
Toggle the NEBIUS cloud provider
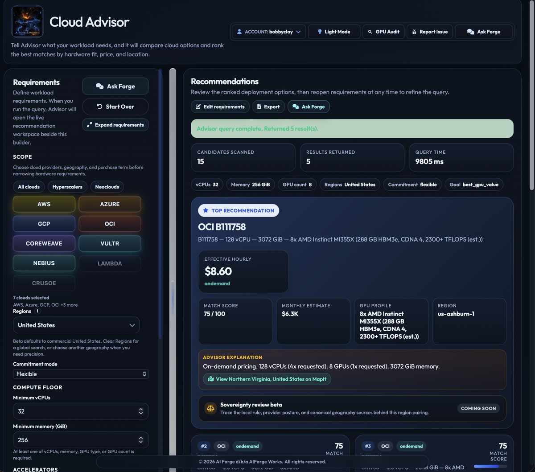coord(44,263)
